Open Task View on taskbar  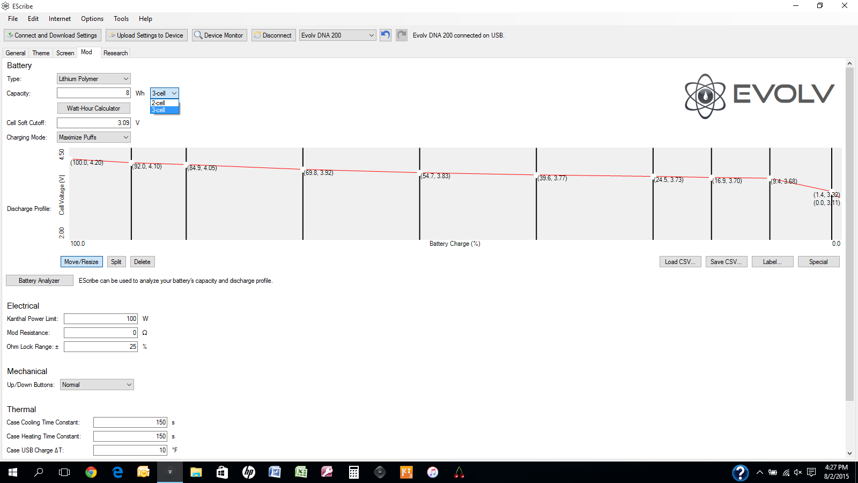point(64,472)
